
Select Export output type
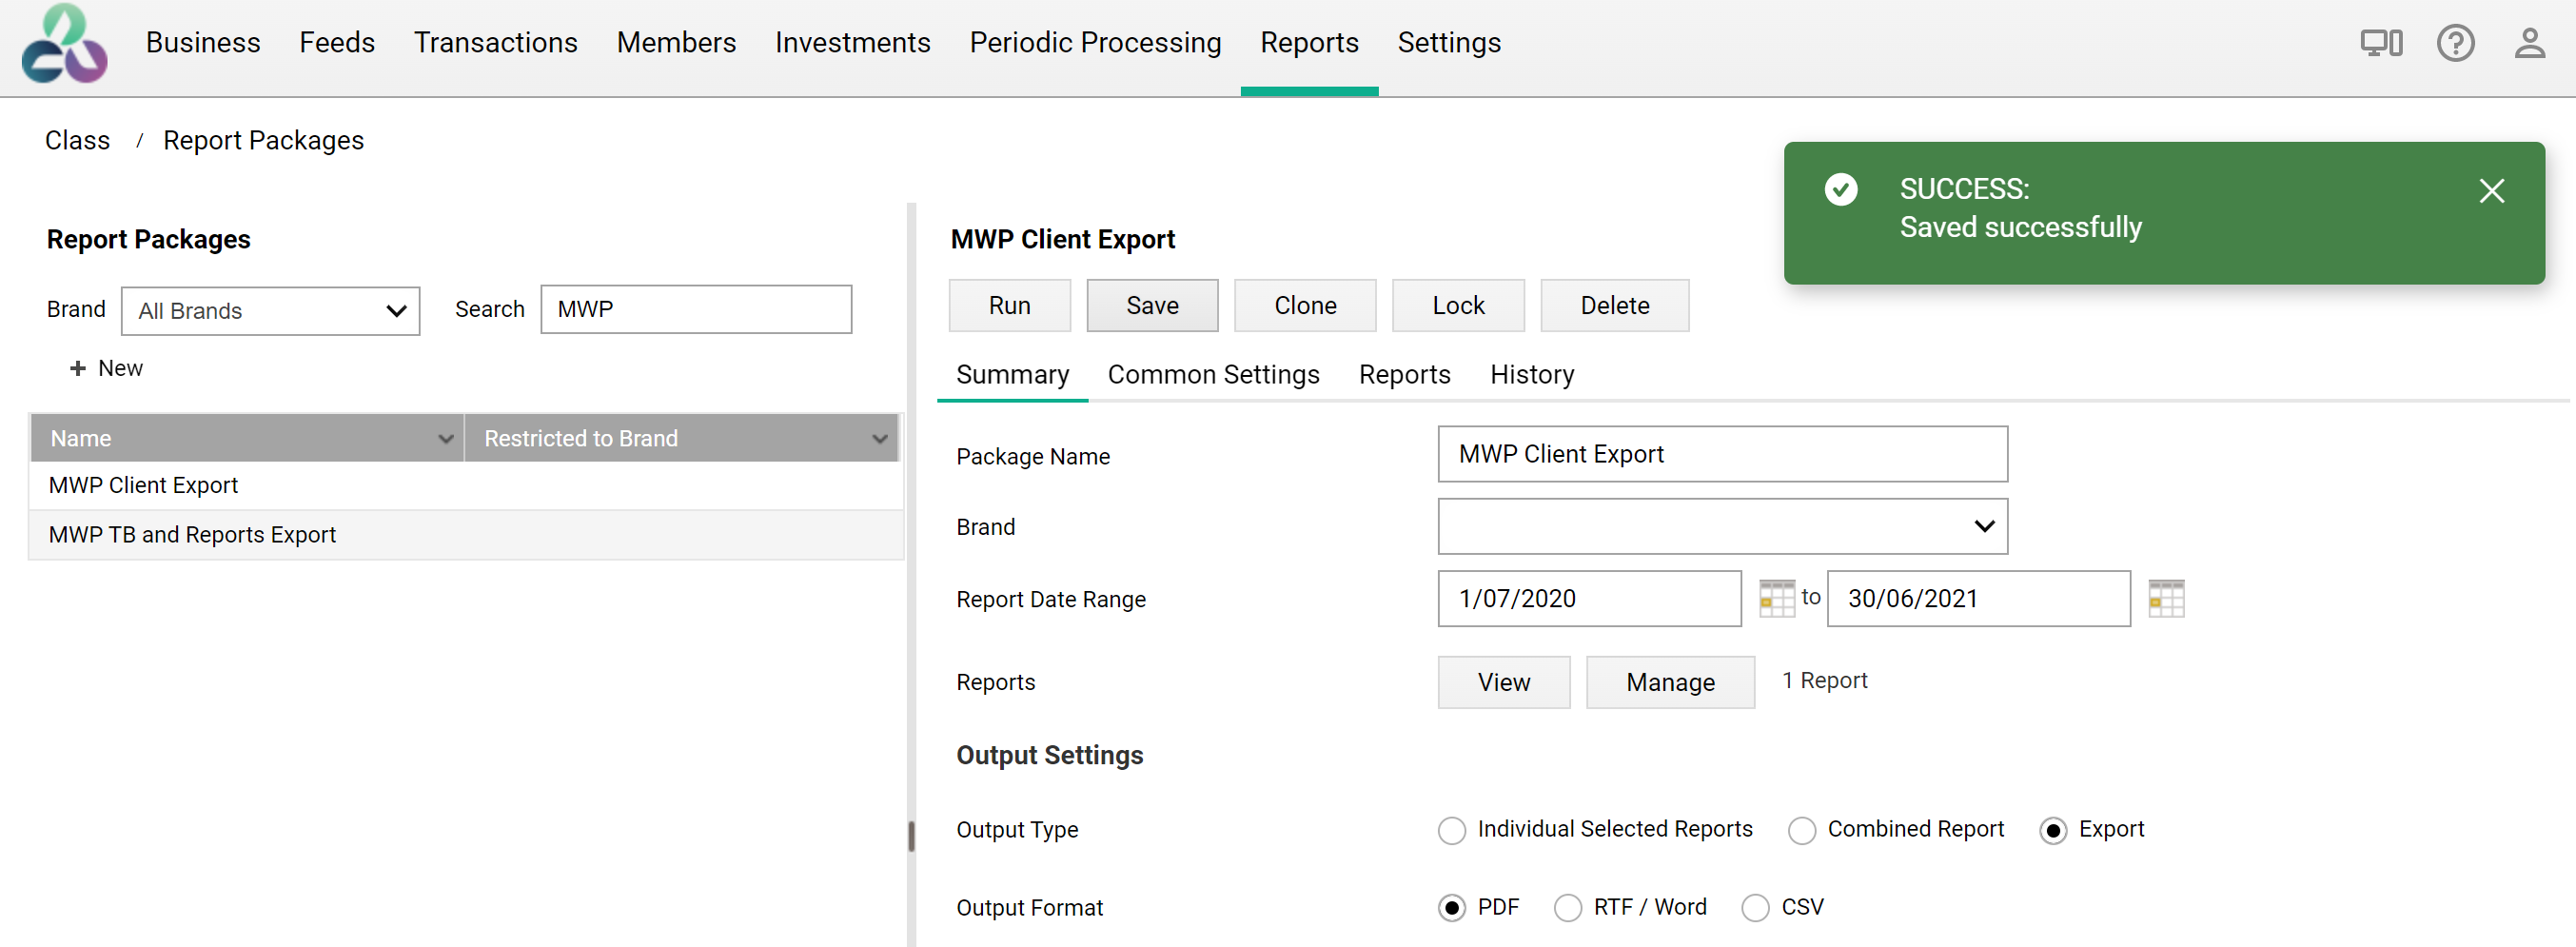coord(2052,830)
